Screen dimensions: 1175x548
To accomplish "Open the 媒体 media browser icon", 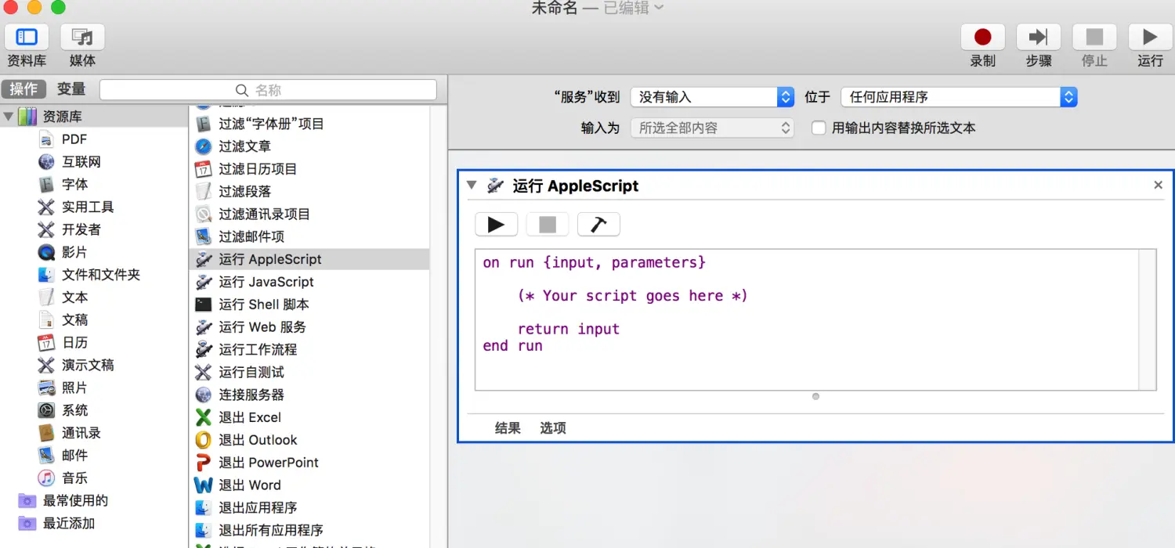I will tap(82, 37).
